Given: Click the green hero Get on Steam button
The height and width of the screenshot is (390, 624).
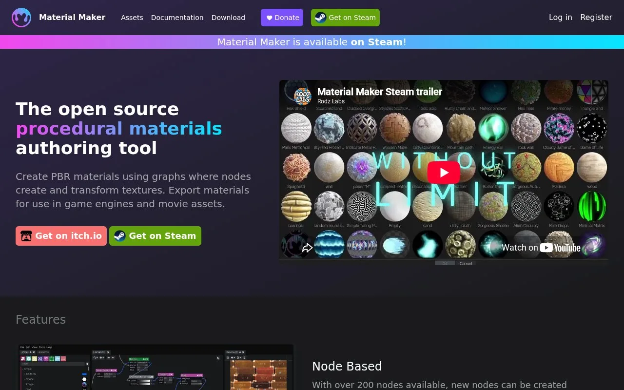Looking at the screenshot, I should click(x=155, y=236).
